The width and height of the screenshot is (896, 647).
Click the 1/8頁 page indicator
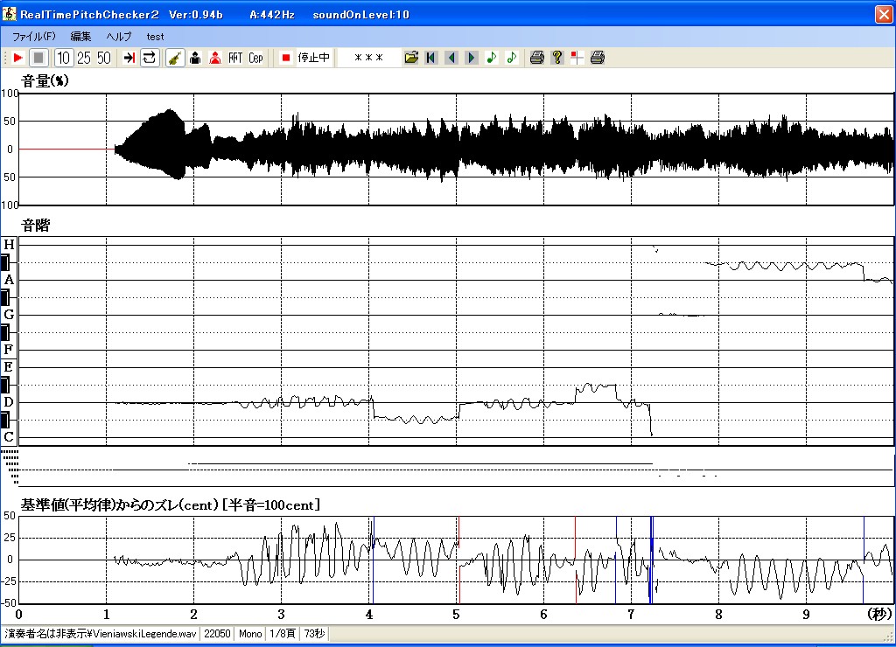click(283, 634)
